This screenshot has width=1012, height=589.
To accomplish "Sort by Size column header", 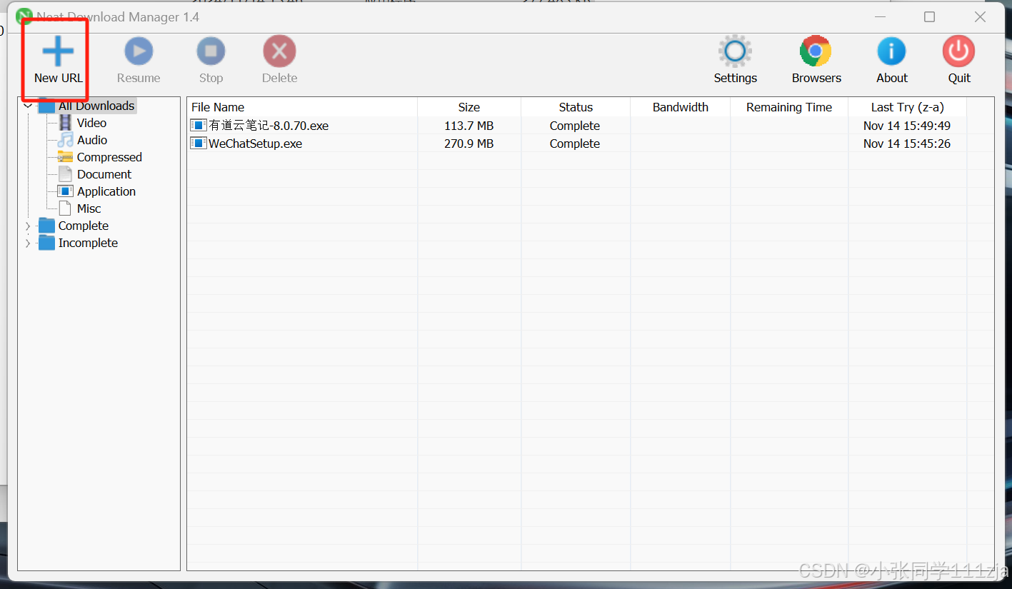I will coord(469,107).
